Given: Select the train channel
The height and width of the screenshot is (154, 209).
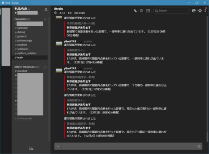Looking at the screenshot, I should click(30, 58).
